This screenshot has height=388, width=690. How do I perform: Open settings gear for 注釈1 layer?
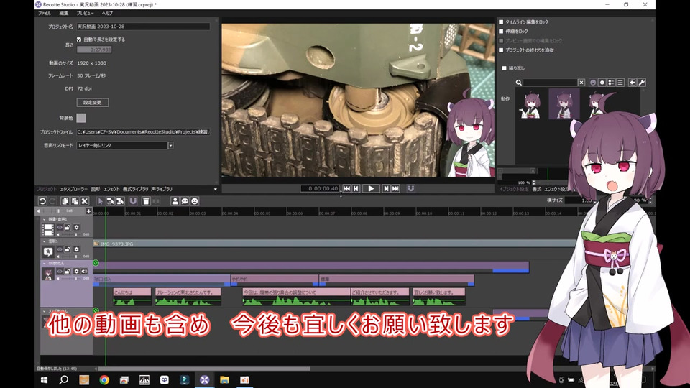[x=76, y=249]
